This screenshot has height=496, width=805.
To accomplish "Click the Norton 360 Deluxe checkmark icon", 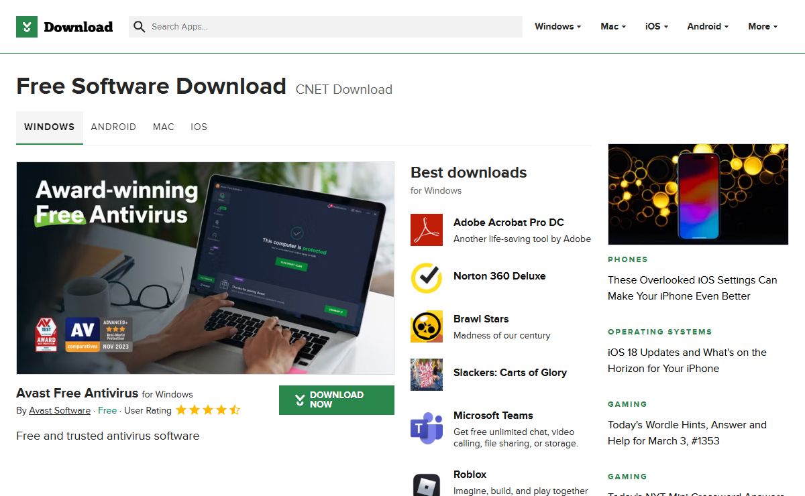I will click(x=427, y=278).
